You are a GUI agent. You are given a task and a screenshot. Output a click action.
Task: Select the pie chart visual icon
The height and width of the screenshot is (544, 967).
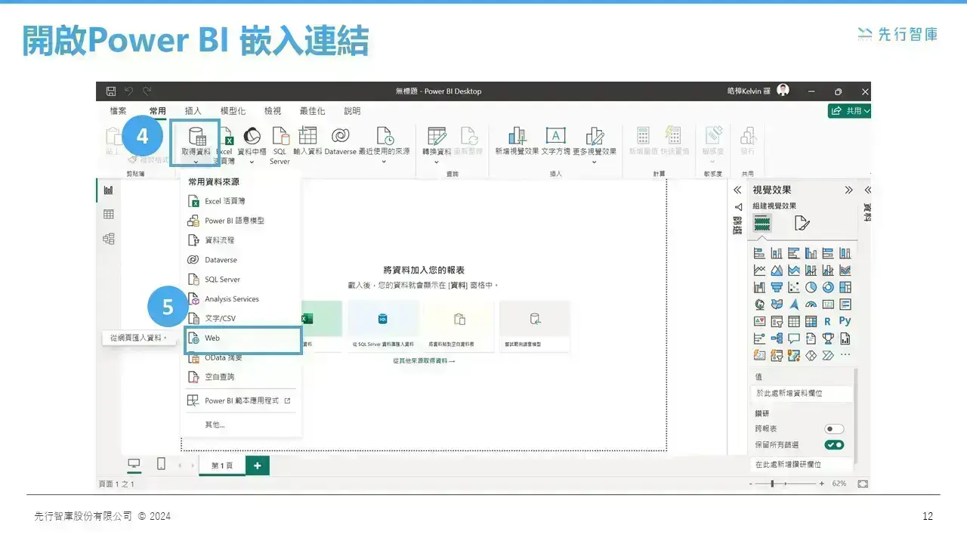click(x=811, y=287)
